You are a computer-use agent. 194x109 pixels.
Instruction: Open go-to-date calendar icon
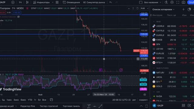click(51, 100)
